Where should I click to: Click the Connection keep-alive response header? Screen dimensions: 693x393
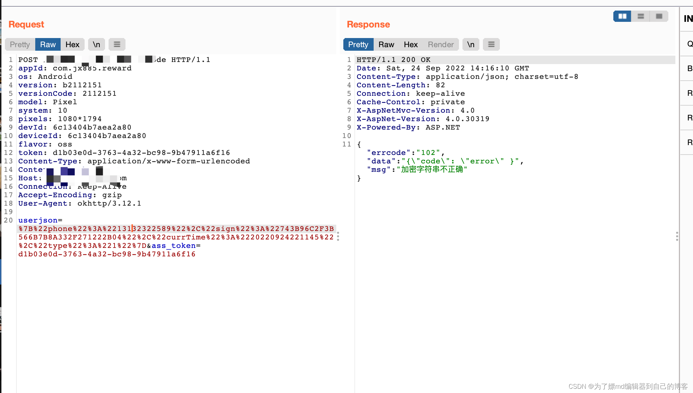[x=411, y=94]
